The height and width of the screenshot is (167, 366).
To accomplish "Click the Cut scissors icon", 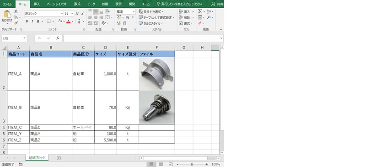I will 16,11.
